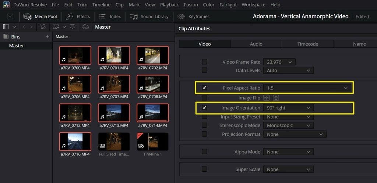Image resolution: width=377 pixels, height=183 pixels.
Task: Select the a7RV_0708.MP4 clip thumbnail
Action: (x=153, y=84)
